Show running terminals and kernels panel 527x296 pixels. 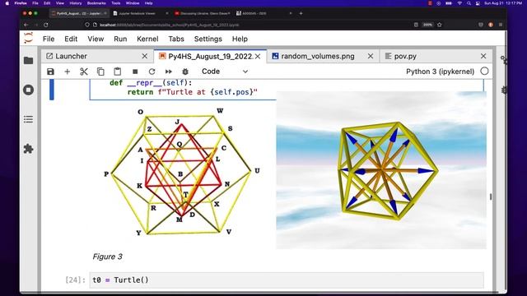coord(29,90)
